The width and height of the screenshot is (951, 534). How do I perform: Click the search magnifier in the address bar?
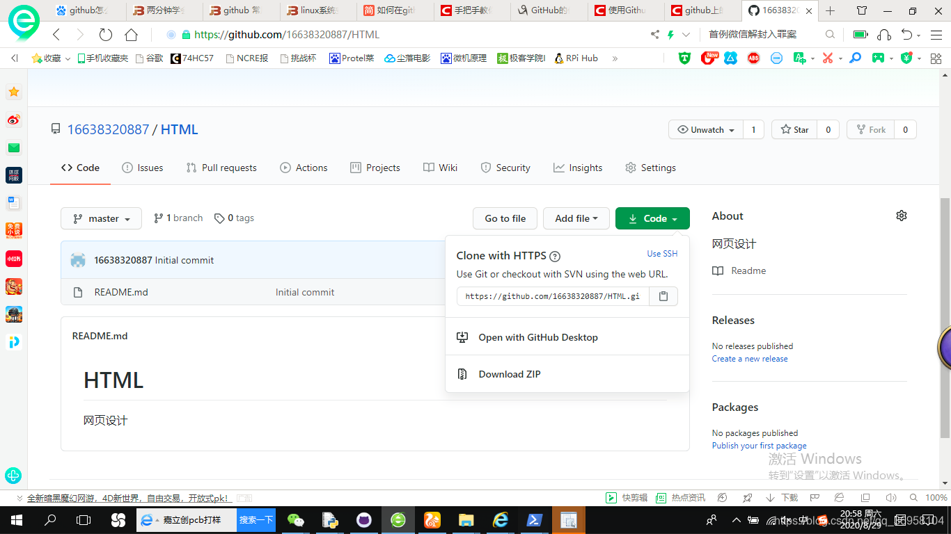[x=830, y=34]
